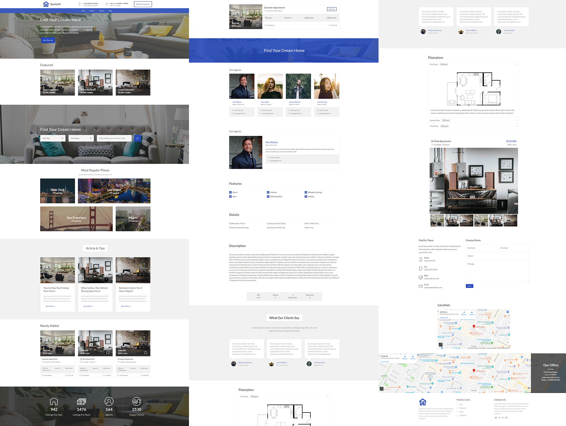Click the Instagram icon in footer

[506, 417]
